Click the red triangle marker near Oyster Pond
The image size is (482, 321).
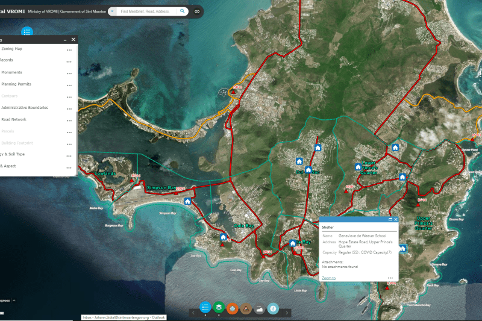click(472, 140)
